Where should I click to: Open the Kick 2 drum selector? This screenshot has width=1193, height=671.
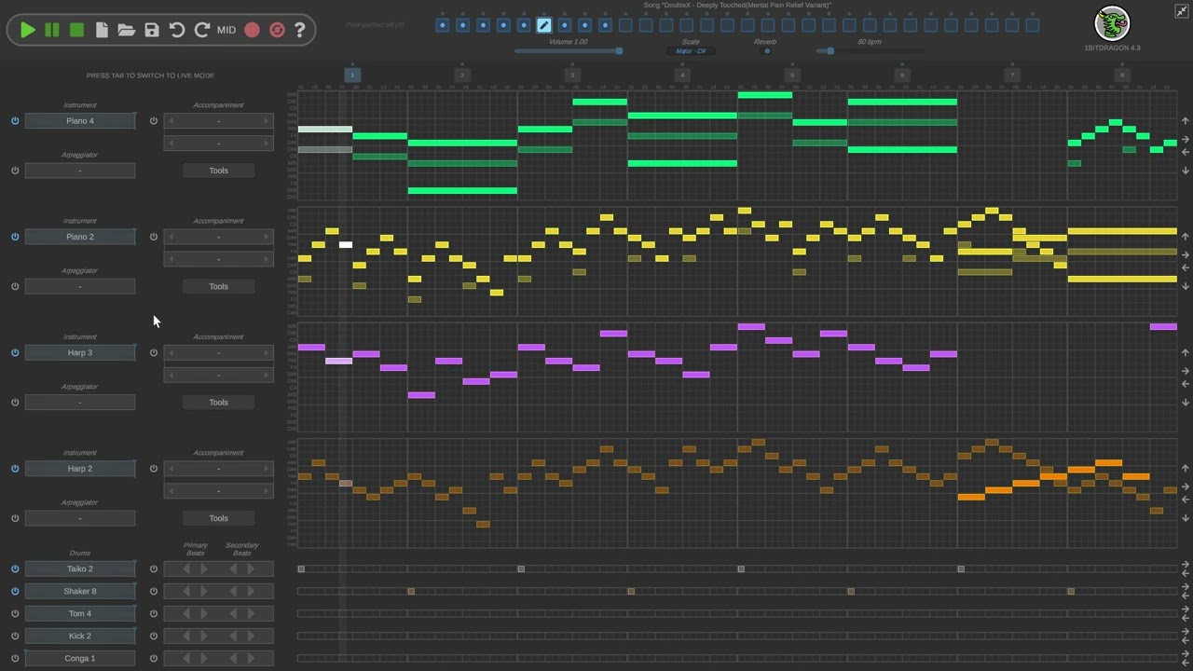tap(80, 636)
